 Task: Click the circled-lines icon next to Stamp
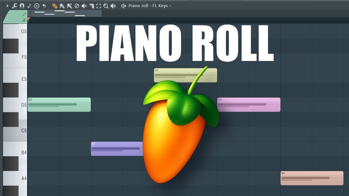tap(37, 6)
